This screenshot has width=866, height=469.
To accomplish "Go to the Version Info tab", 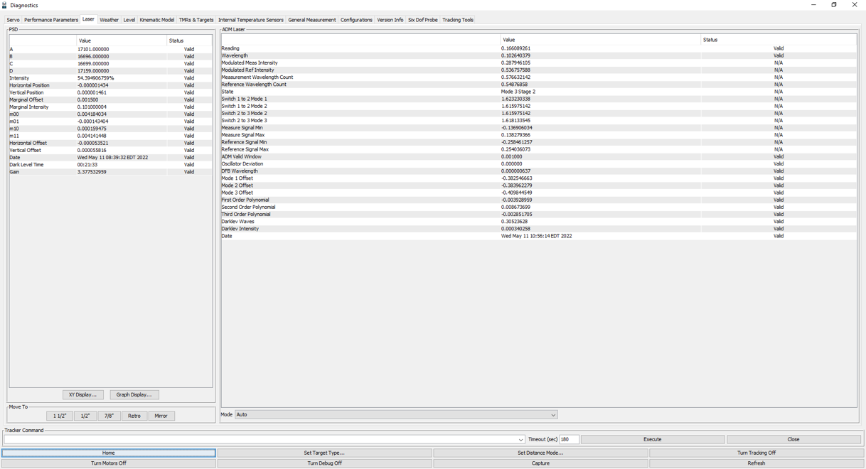I will point(390,20).
